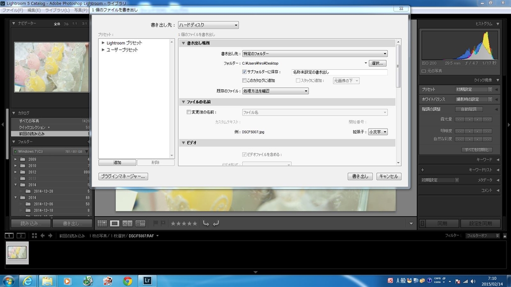Open the 写真(P) menu
This screenshot has width=511, height=287.
80,10
